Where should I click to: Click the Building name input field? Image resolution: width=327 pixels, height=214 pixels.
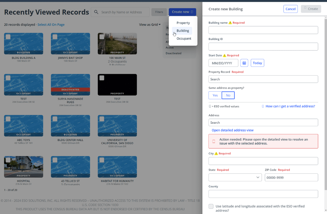tap(263, 30)
